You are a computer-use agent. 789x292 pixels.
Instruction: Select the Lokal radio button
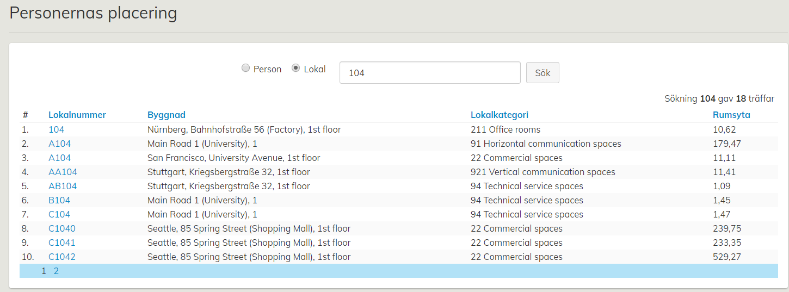point(296,69)
